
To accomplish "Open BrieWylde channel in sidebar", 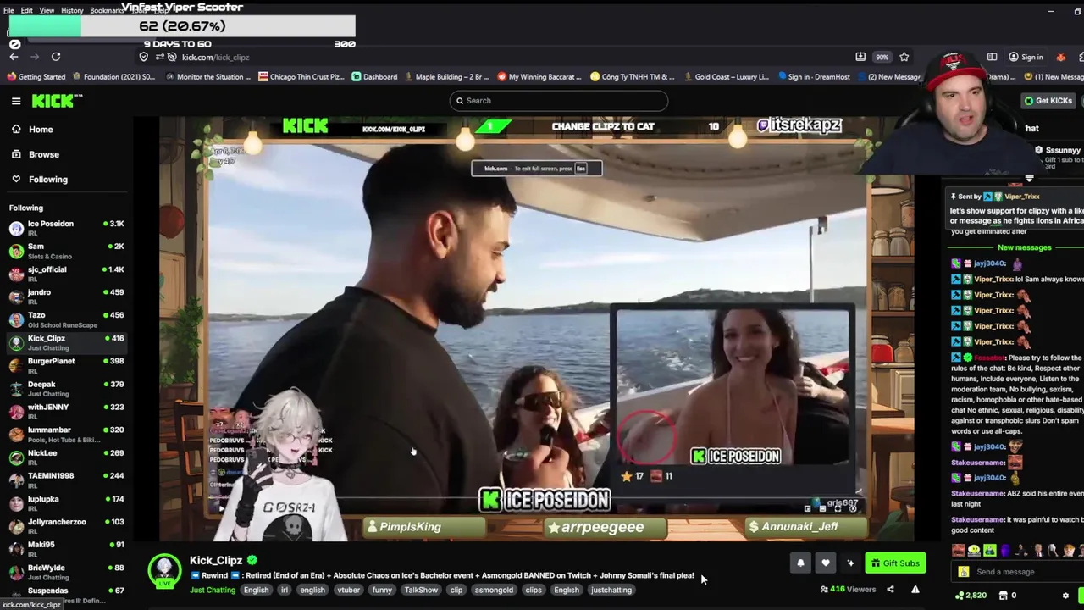I will 66,571.
